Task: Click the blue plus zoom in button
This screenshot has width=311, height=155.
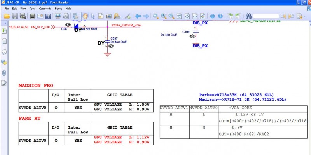Action: point(220,16)
